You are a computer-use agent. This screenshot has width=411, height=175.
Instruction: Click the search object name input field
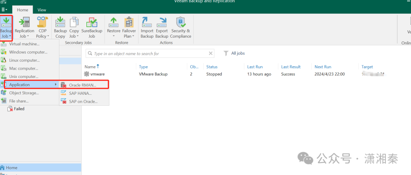151,53
